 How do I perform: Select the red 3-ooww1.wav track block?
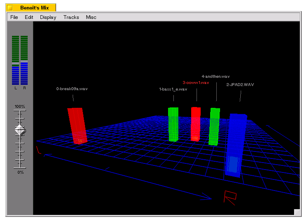[196, 124]
